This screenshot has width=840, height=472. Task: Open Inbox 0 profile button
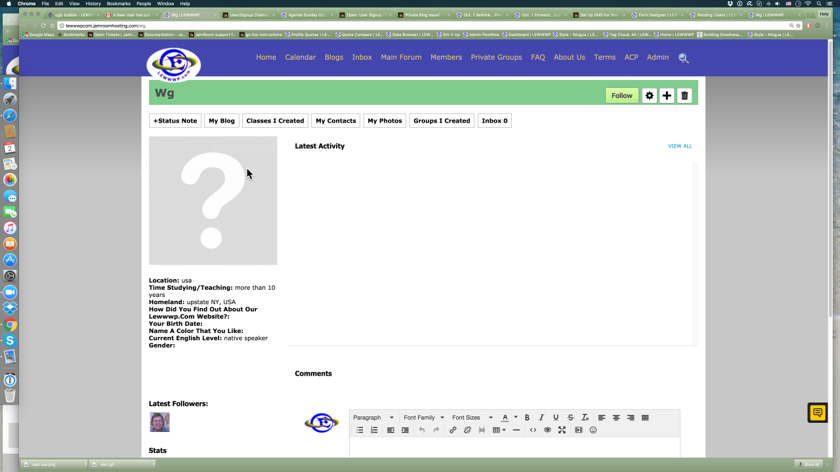point(495,121)
